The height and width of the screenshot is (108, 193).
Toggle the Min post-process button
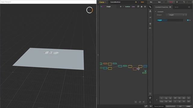click(x=179, y=98)
